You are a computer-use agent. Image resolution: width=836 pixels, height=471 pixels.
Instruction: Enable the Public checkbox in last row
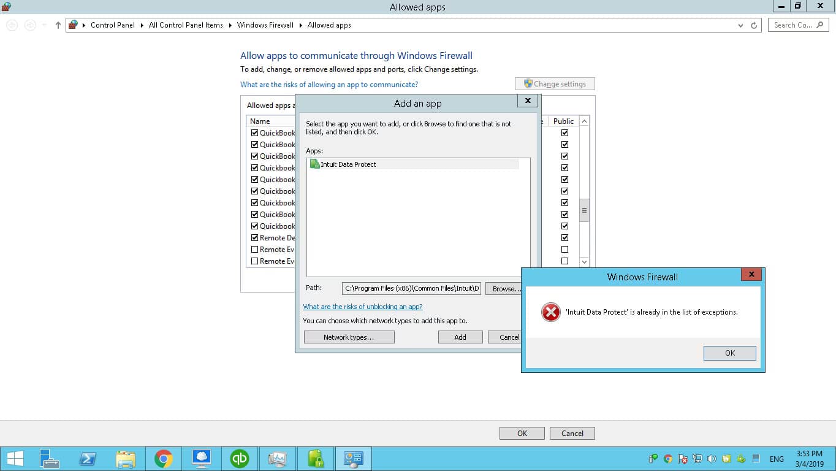tap(564, 261)
